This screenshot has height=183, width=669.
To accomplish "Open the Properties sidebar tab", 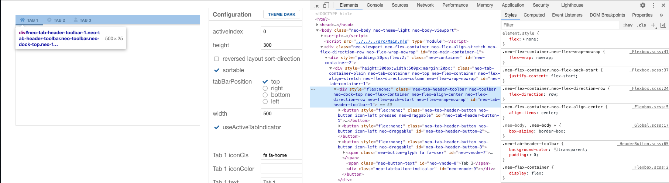I will coord(642,15).
